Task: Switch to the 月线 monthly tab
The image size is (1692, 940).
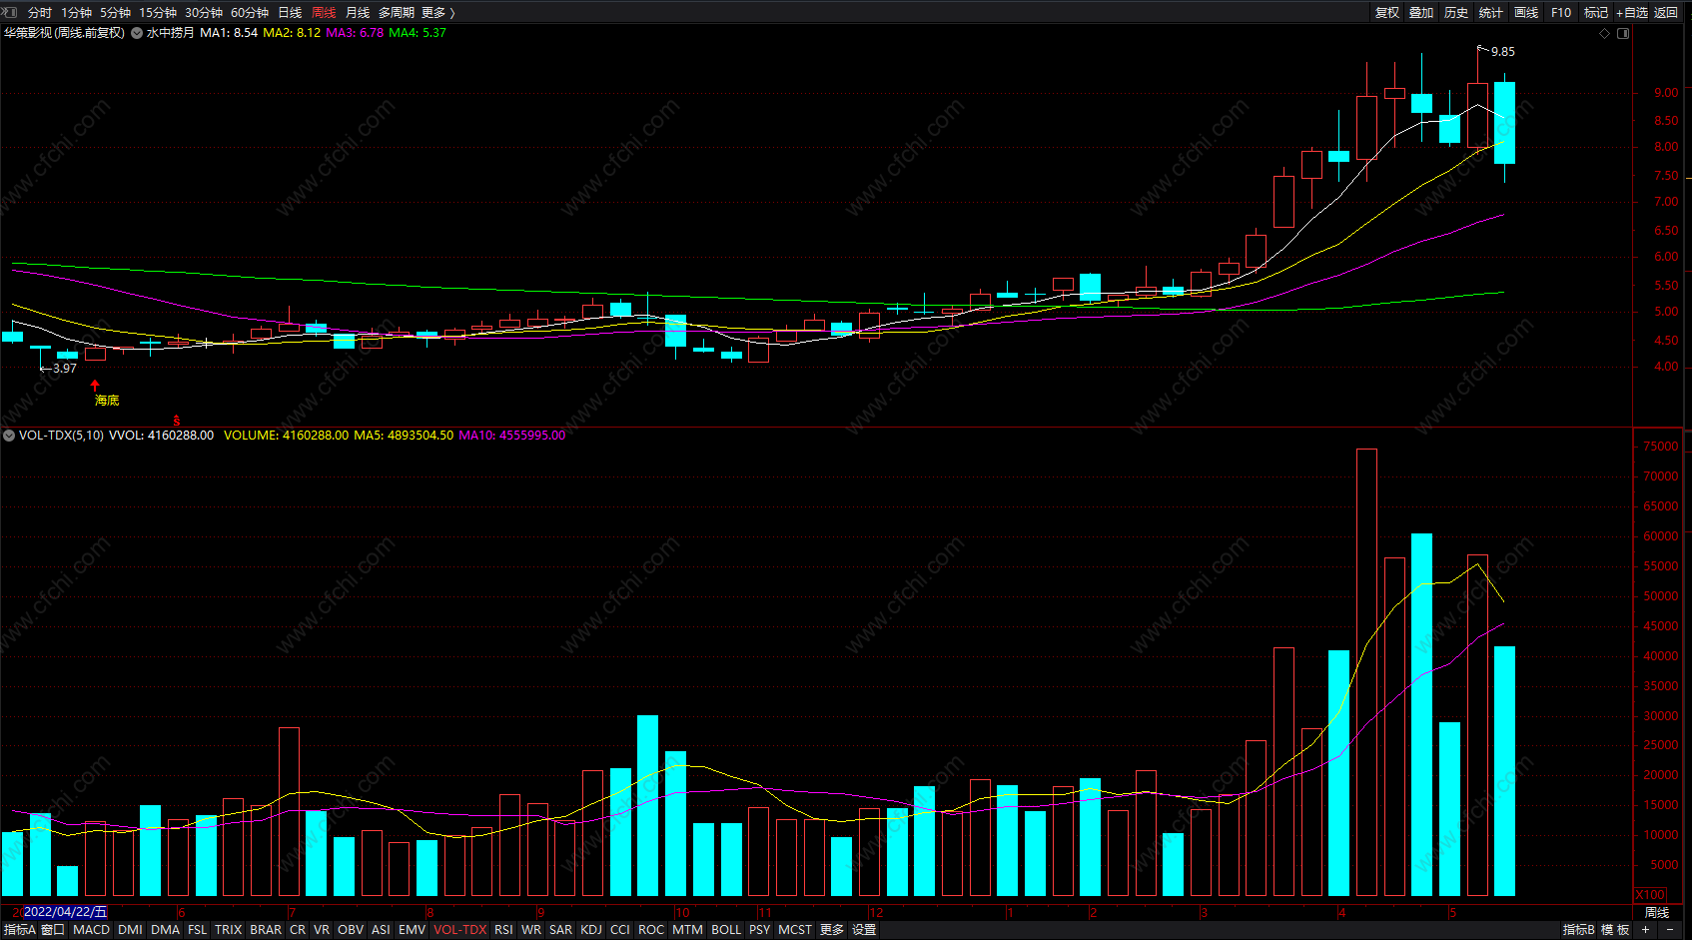Action: [x=358, y=13]
